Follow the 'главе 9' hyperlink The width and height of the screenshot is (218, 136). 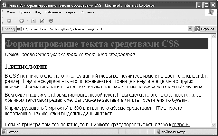(181, 124)
